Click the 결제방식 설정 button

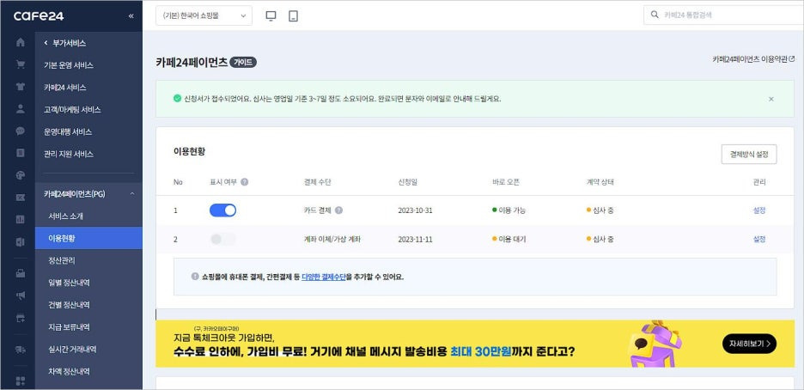tap(749, 155)
